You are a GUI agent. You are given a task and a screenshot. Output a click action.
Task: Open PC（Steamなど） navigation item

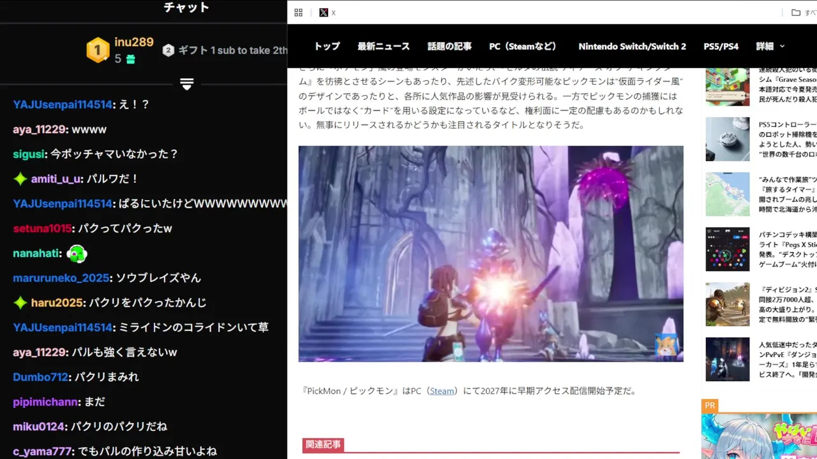tap(524, 47)
